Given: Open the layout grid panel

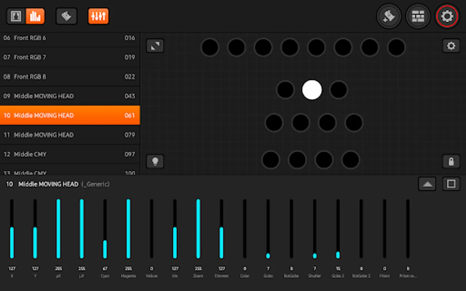Looking at the screenshot, I should (x=418, y=16).
